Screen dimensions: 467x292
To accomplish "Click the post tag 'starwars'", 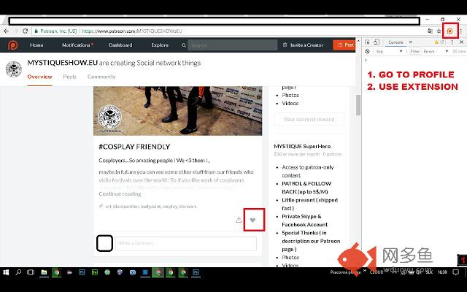I will point(188,206).
